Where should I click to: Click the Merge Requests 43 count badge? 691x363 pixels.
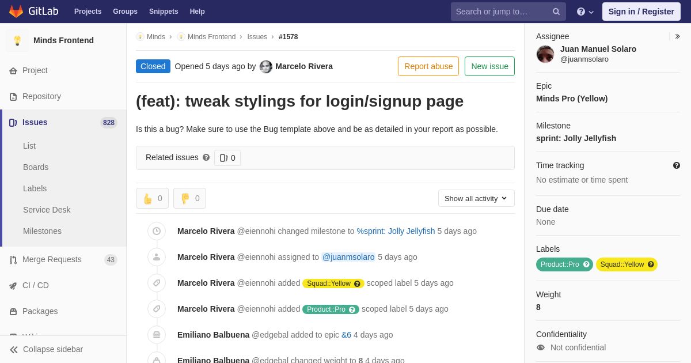pyautogui.click(x=111, y=260)
